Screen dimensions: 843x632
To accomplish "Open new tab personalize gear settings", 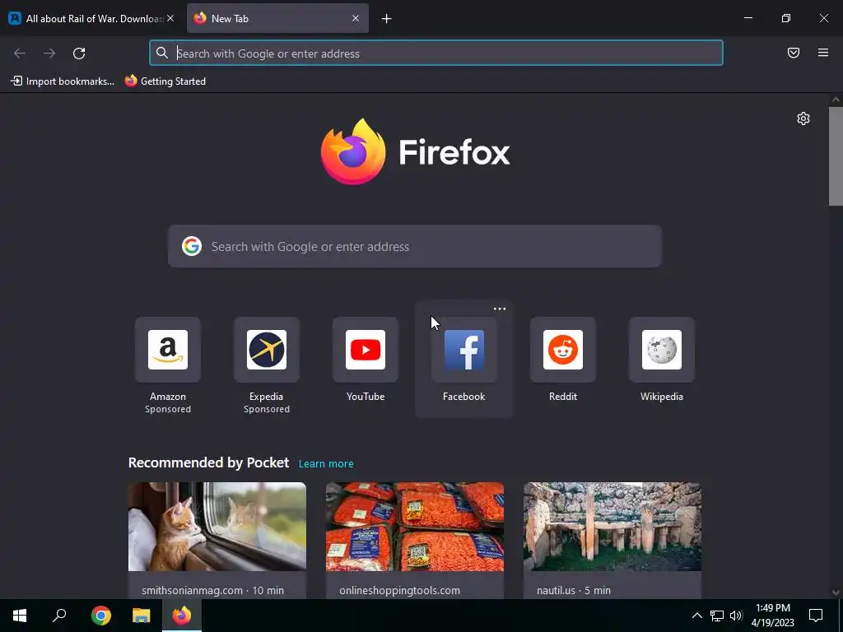I will click(803, 118).
